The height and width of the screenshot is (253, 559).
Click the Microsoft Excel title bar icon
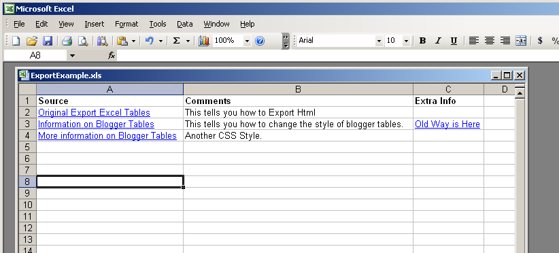tap(10, 9)
